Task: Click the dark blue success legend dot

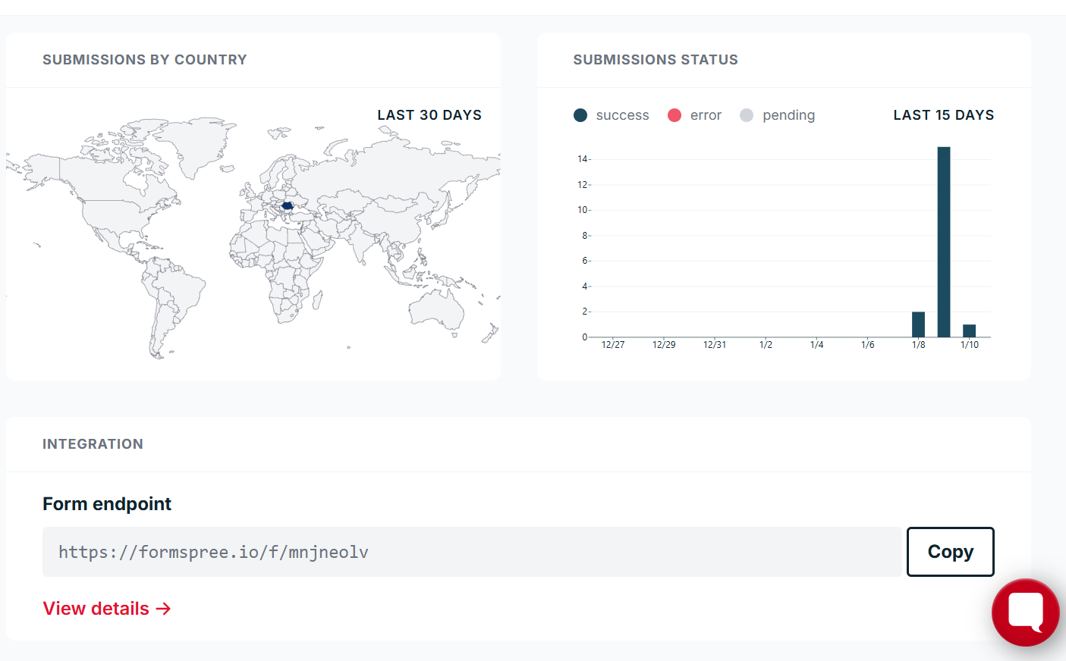Action: click(580, 115)
